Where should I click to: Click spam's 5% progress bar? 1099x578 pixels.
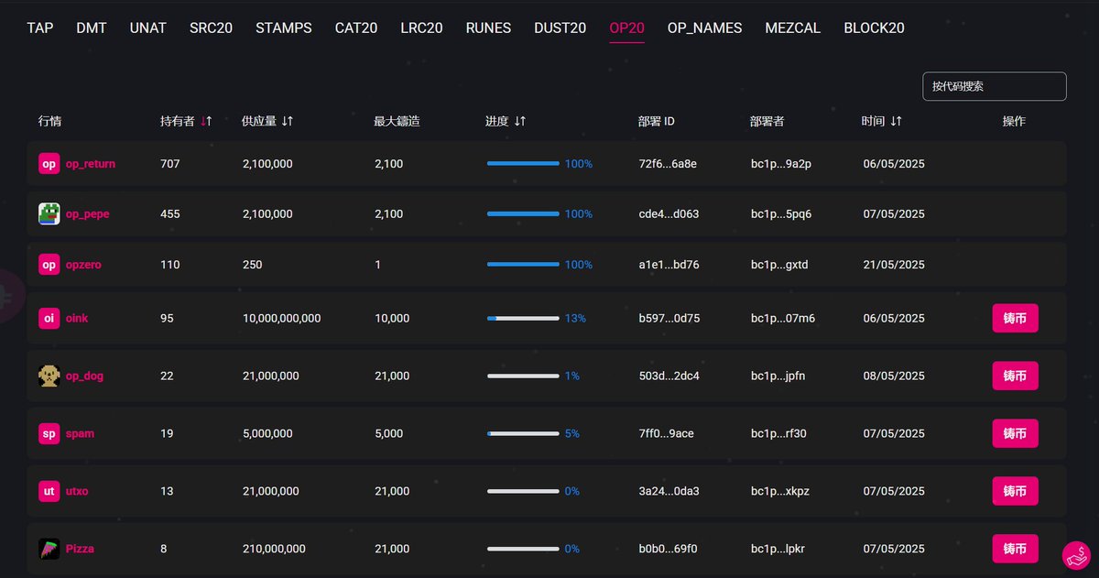pyautogui.click(x=523, y=433)
